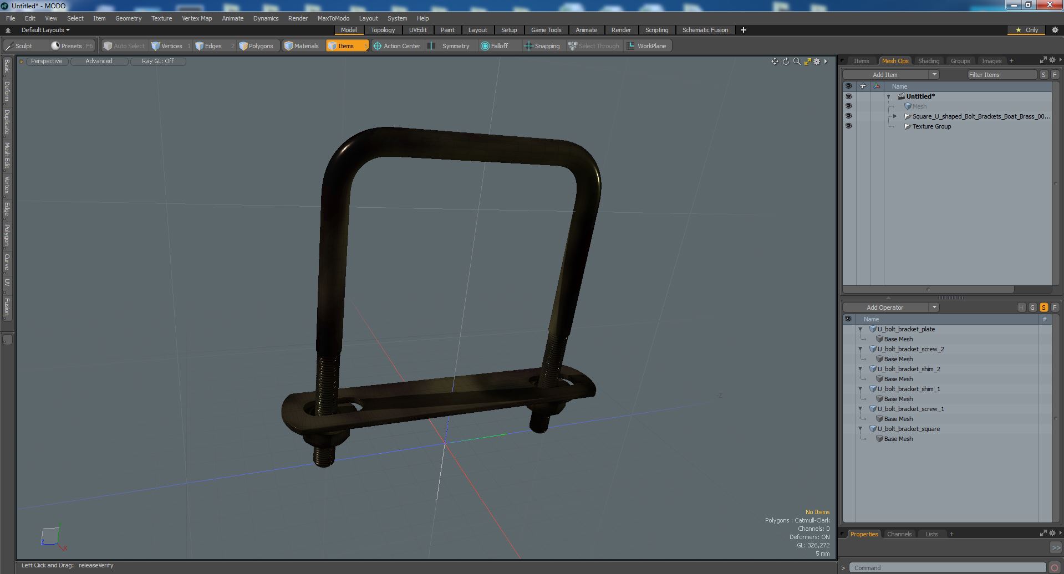Image resolution: width=1064 pixels, height=574 pixels.
Task: Click the horizontal scrollbar in item list
Action: coord(928,289)
